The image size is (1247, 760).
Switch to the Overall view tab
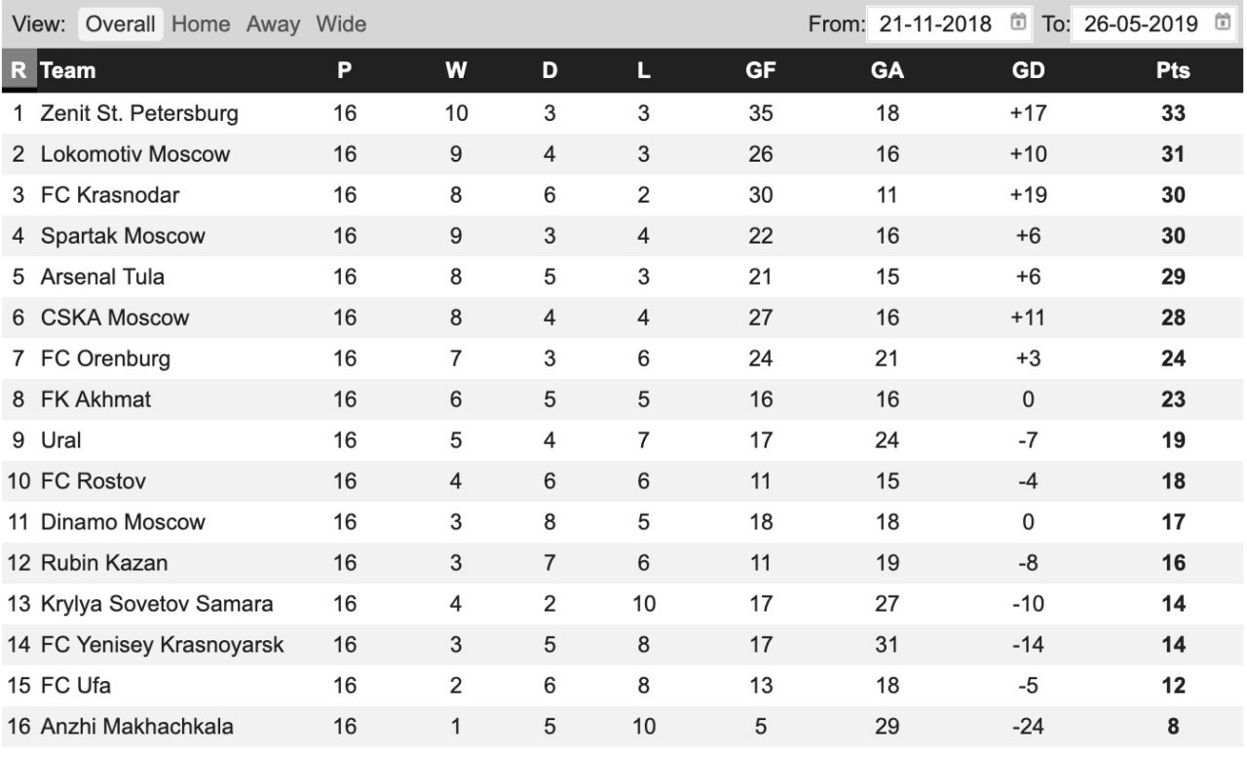click(120, 24)
